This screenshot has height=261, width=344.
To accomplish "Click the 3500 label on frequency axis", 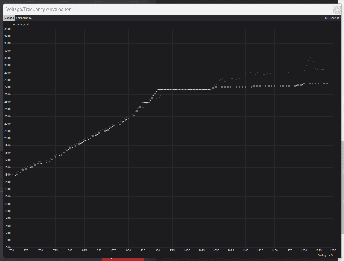I will pyautogui.click(x=7, y=29).
